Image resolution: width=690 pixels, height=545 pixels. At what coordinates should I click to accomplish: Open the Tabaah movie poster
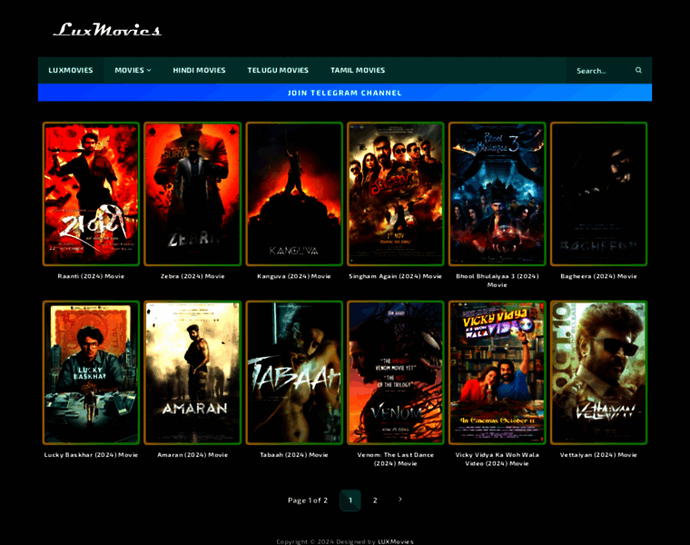pos(294,372)
